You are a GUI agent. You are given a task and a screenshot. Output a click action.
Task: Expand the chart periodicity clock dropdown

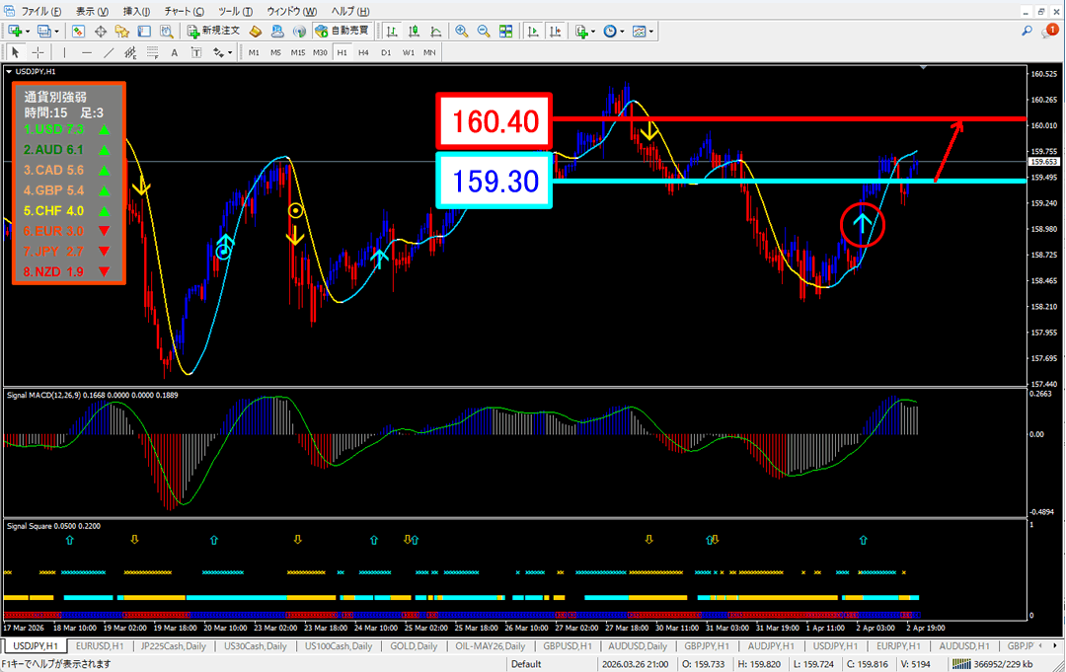tap(622, 32)
